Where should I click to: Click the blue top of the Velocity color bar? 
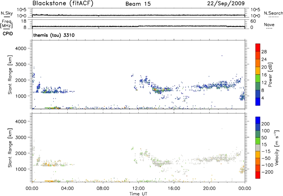[x=258, y=120]
